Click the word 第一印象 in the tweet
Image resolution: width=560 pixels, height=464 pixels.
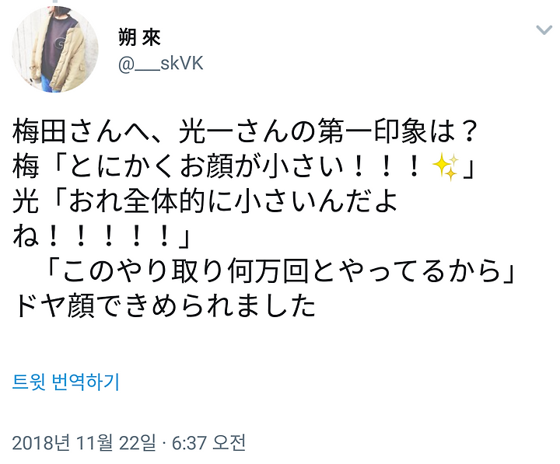coord(373,131)
